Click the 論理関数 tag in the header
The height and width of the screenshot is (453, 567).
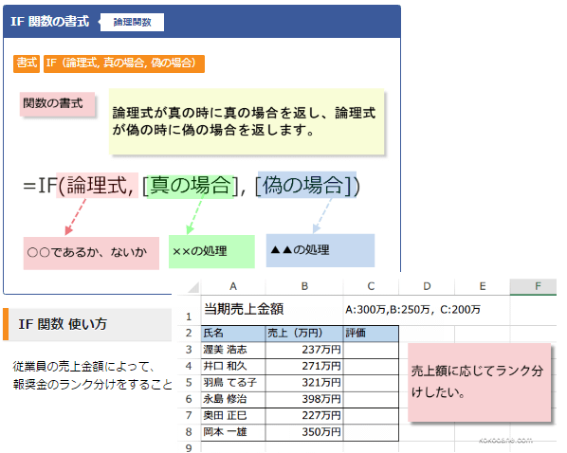click(x=132, y=22)
